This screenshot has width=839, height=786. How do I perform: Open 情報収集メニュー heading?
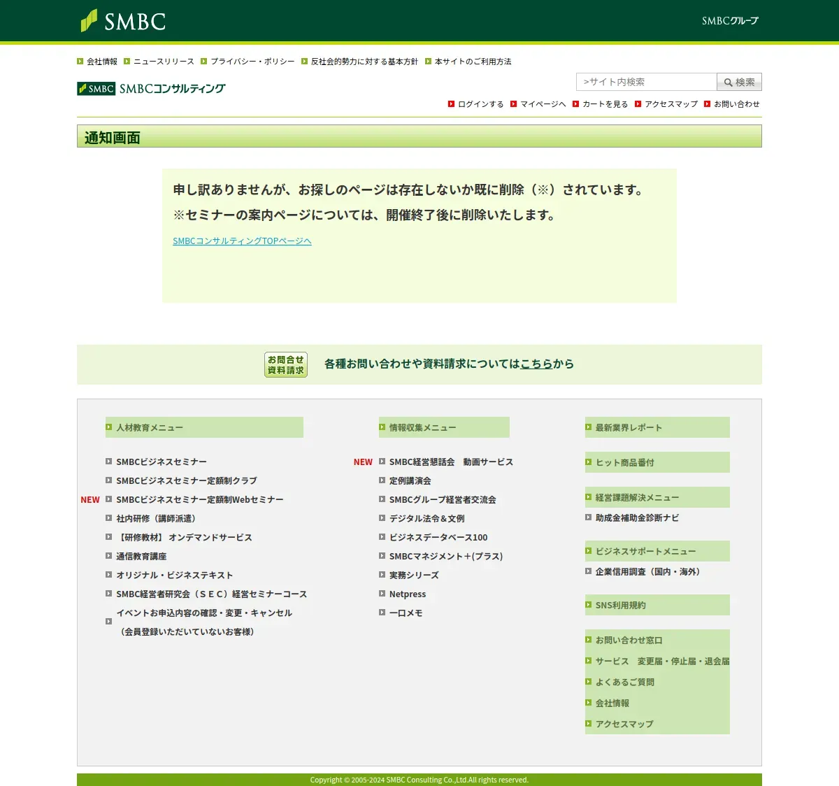444,427
